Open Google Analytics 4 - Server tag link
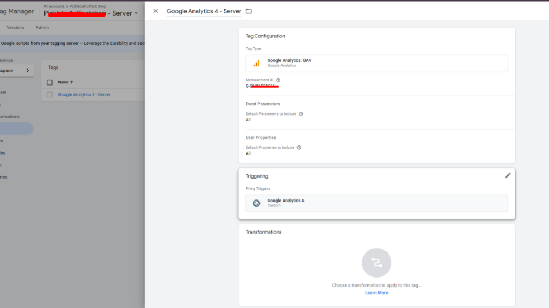The width and height of the screenshot is (549, 308). [x=84, y=94]
